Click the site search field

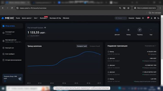[x=121, y=18]
